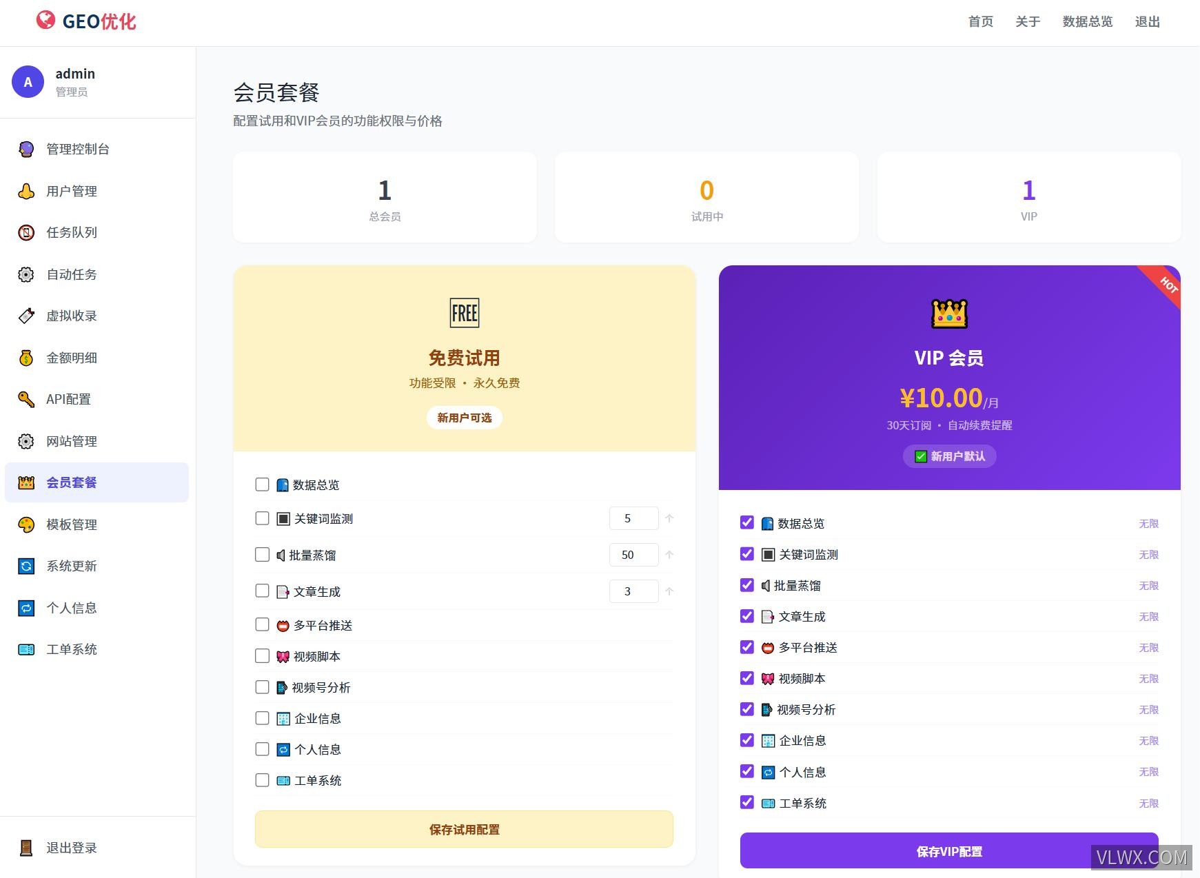
Task: Click 无限 label in VIP 文章生成 row
Action: (x=1148, y=617)
